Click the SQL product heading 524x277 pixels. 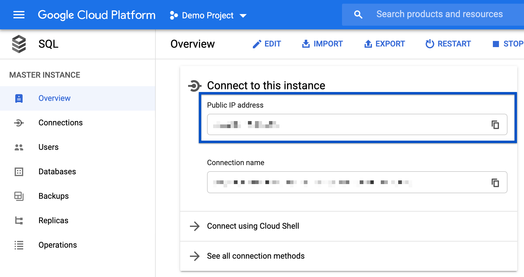(x=49, y=44)
